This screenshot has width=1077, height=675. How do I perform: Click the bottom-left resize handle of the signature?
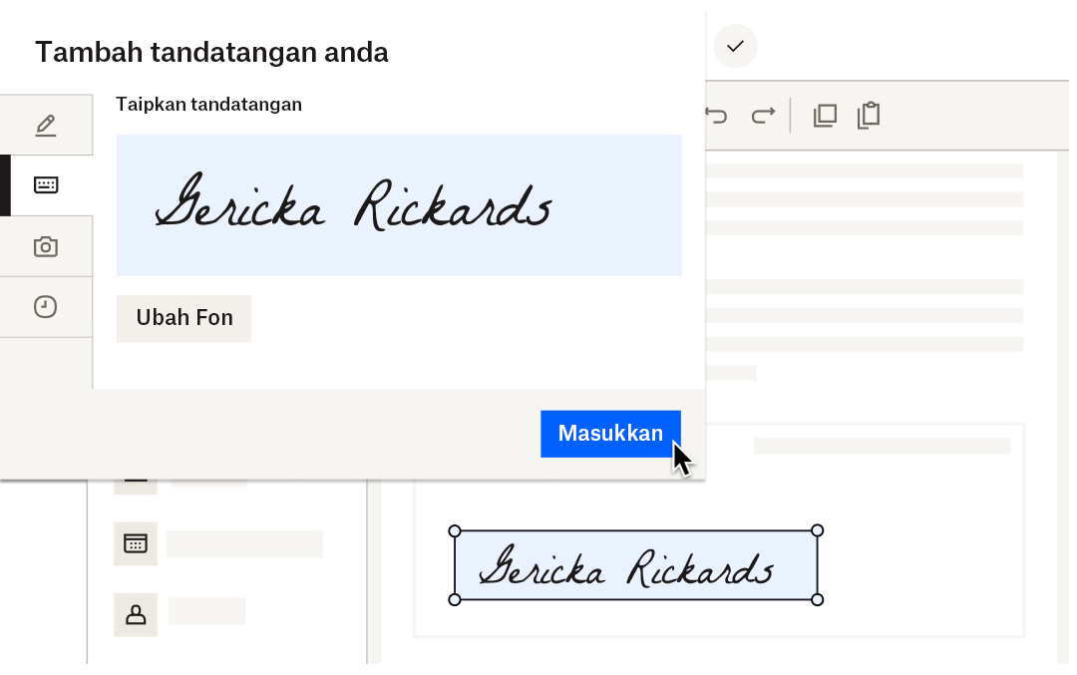coord(456,600)
